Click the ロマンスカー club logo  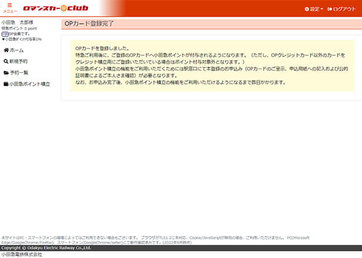click(56, 9)
